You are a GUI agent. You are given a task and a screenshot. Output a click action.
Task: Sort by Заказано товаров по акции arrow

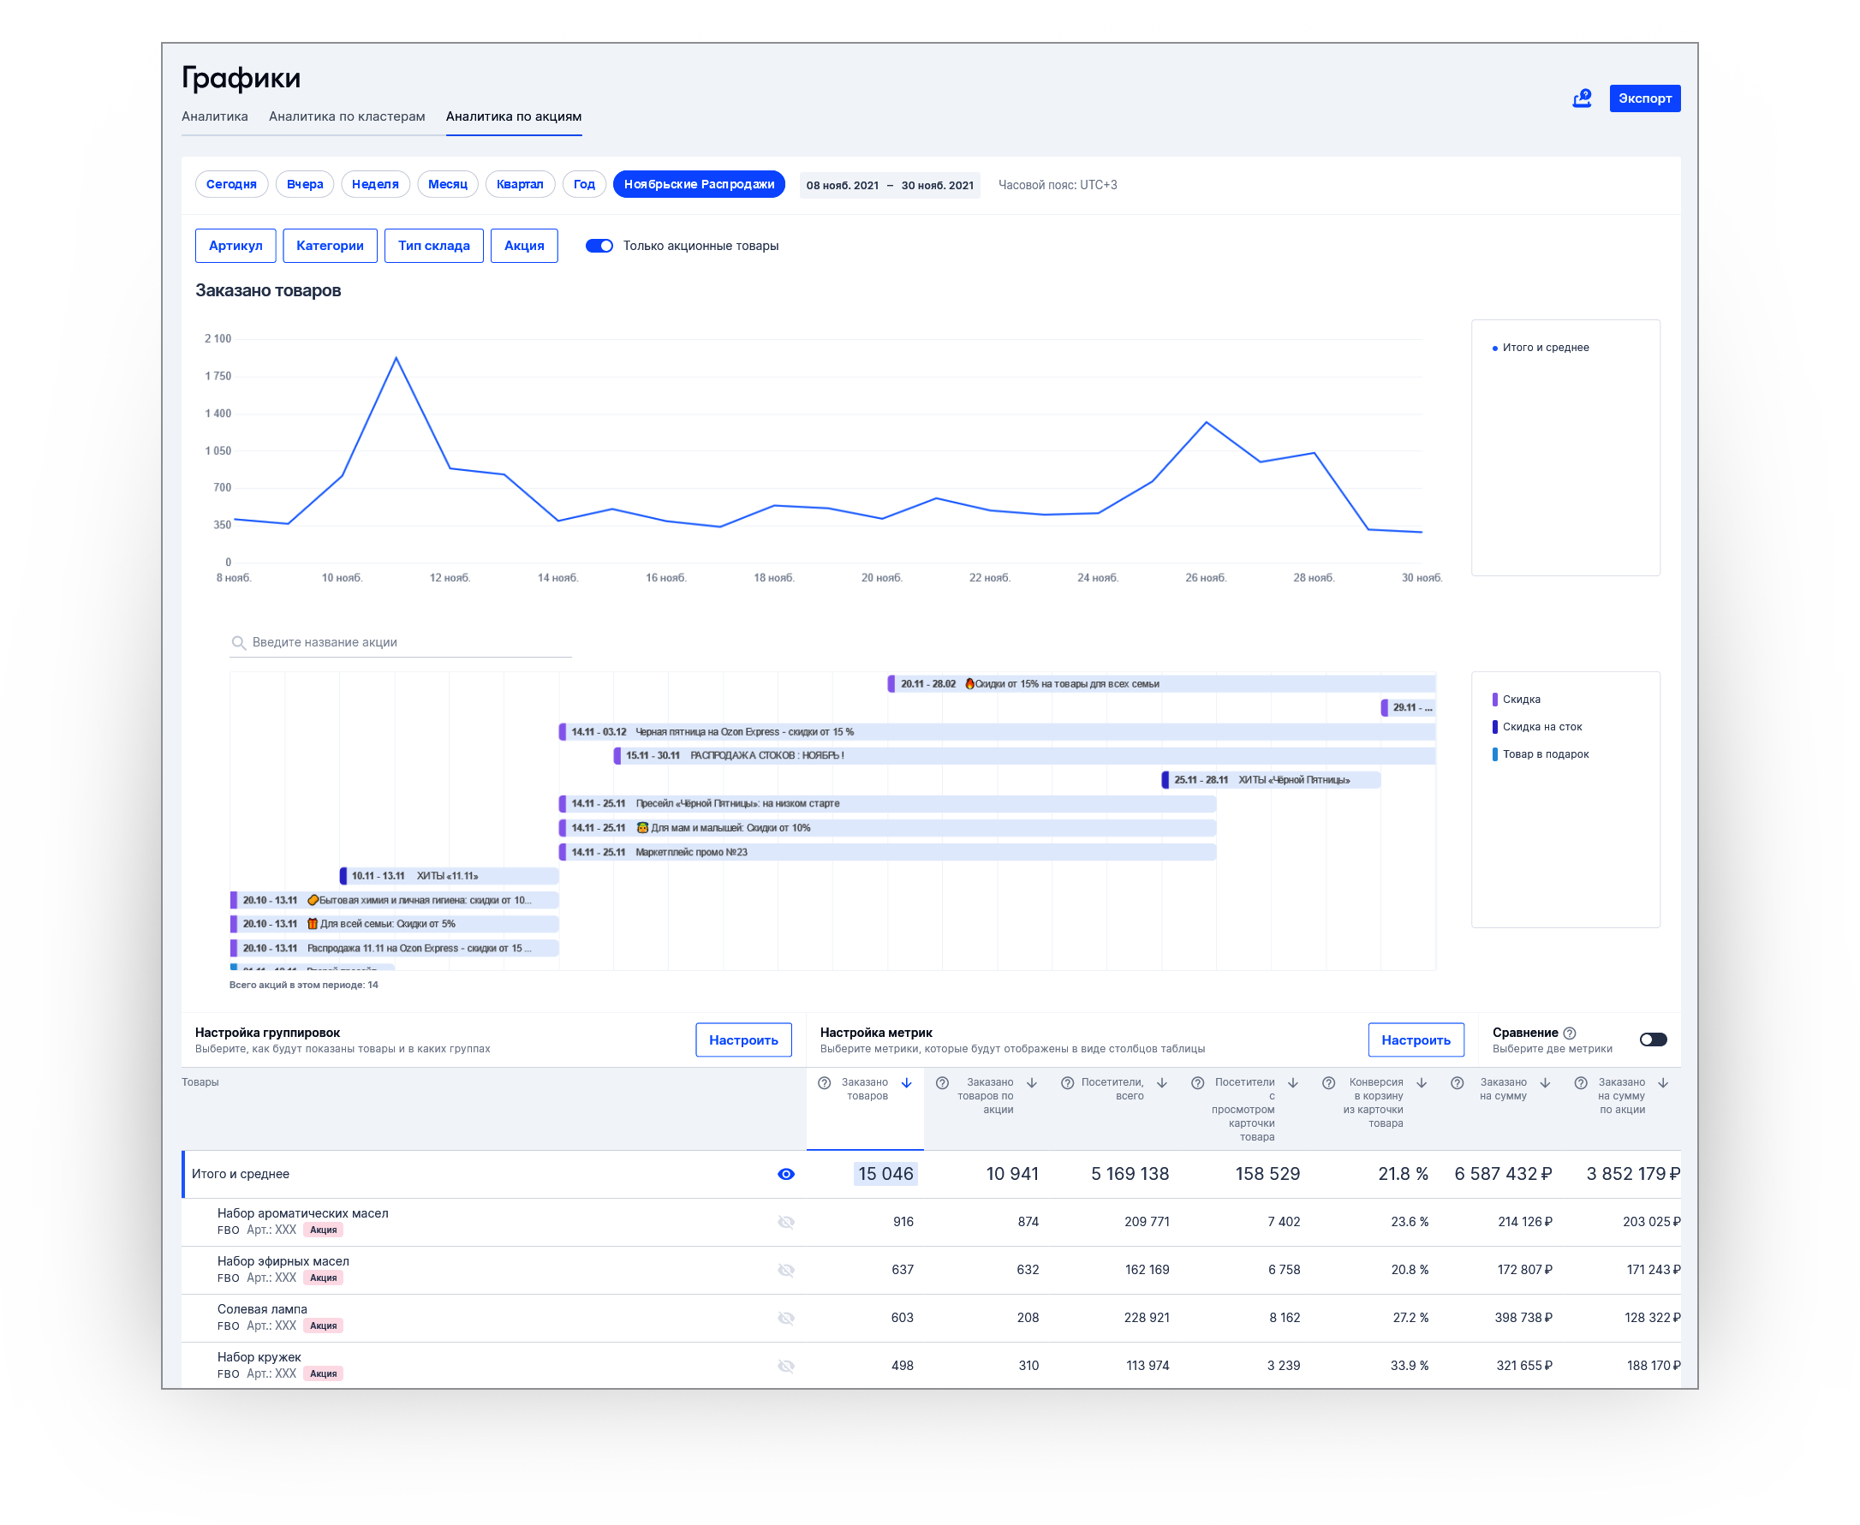(1033, 1083)
